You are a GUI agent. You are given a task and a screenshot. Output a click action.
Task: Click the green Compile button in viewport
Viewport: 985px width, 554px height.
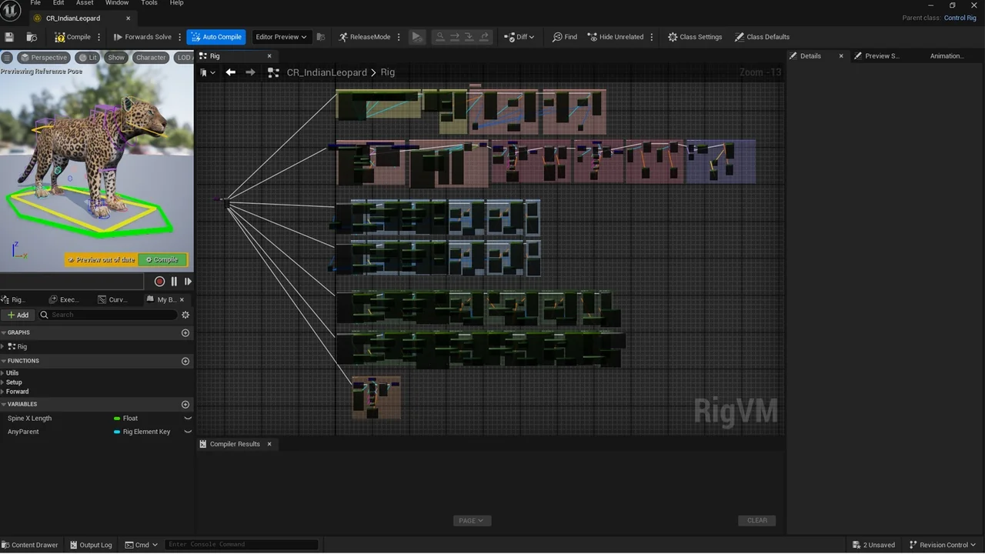(162, 260)
